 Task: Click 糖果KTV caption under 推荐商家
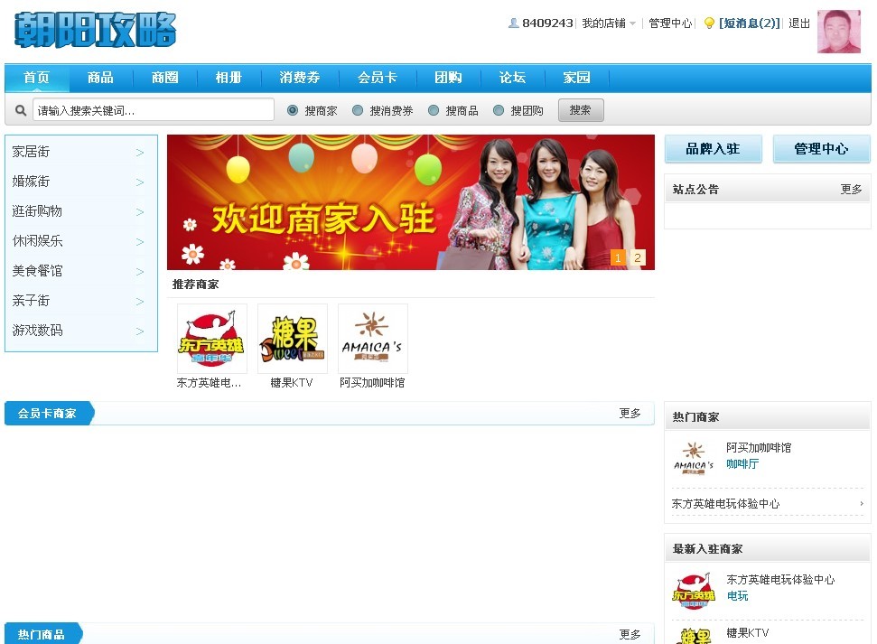[x=292, y=383]
